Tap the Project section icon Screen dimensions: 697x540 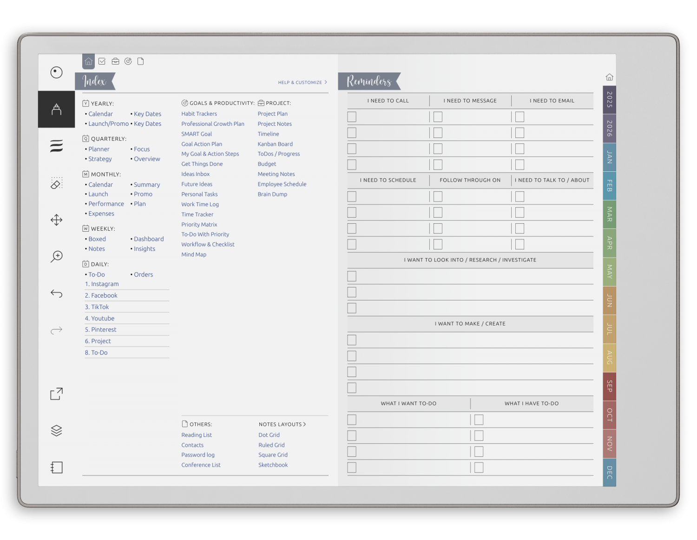tap(261, 103)
